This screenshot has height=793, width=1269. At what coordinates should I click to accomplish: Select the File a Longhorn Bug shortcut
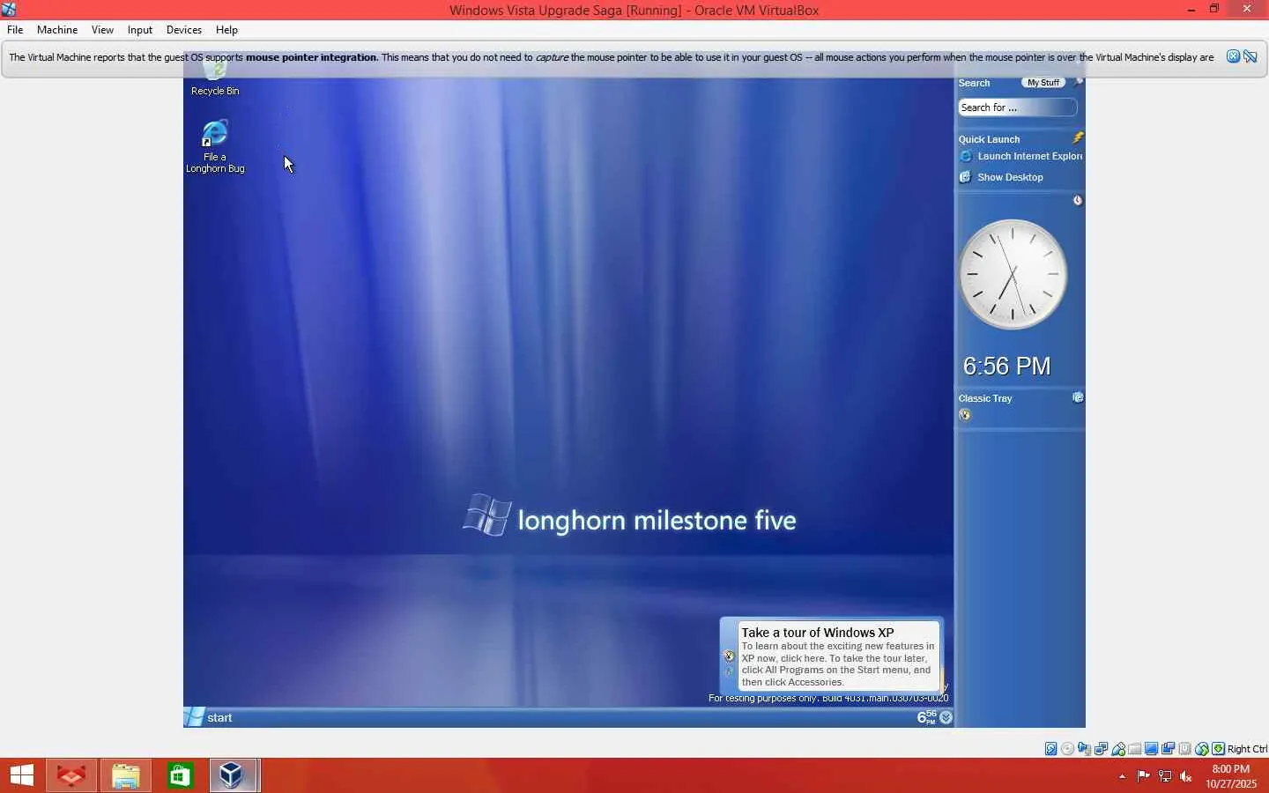215,146
